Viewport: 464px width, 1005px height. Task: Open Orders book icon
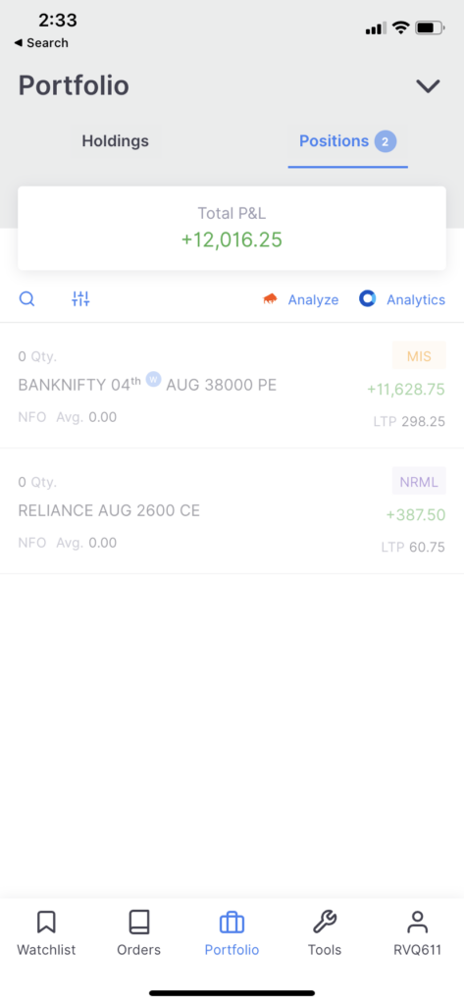pyautogui.click(x=139, y=923)
